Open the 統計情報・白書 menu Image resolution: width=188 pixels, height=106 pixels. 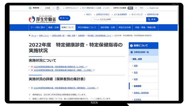(x=108, y=27)
